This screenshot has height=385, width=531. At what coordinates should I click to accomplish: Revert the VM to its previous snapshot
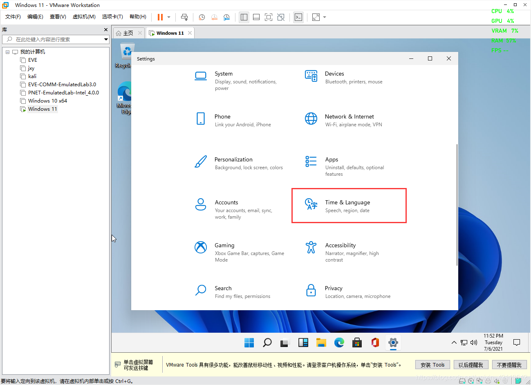click(x=214, y=17)
